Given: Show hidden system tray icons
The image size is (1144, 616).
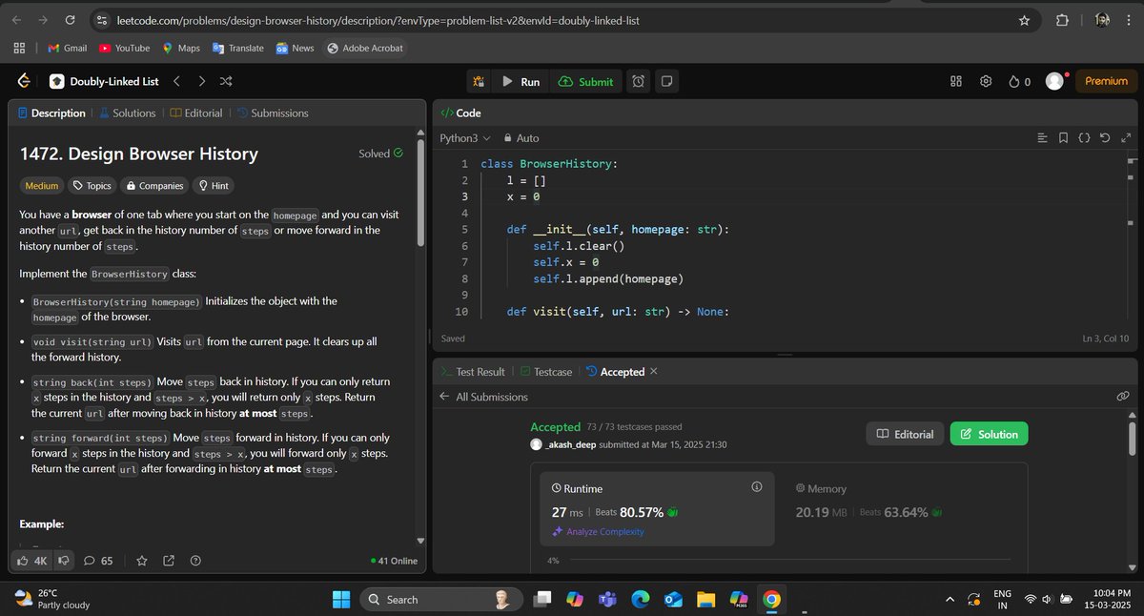Looking at the screenshot, I should (x=949, y=599).
